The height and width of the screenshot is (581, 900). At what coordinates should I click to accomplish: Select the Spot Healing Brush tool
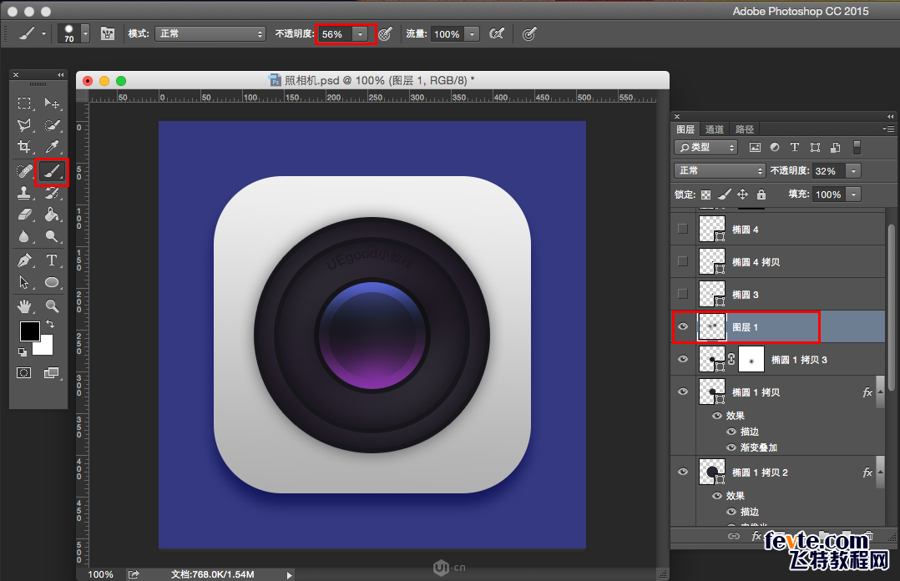click(24, 171)
